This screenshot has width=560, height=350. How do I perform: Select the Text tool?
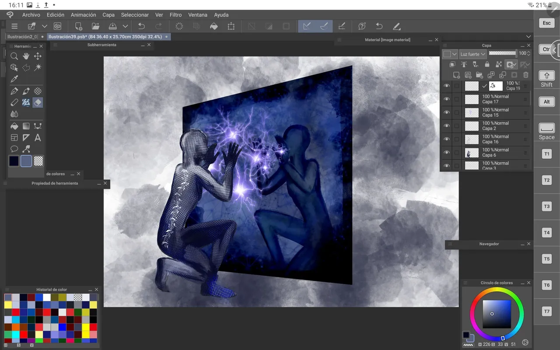[38, 137]
